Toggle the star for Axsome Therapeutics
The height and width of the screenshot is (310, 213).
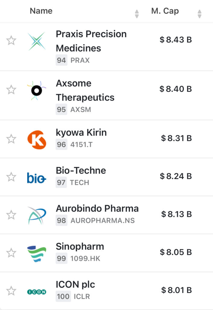tap(11, 90)
